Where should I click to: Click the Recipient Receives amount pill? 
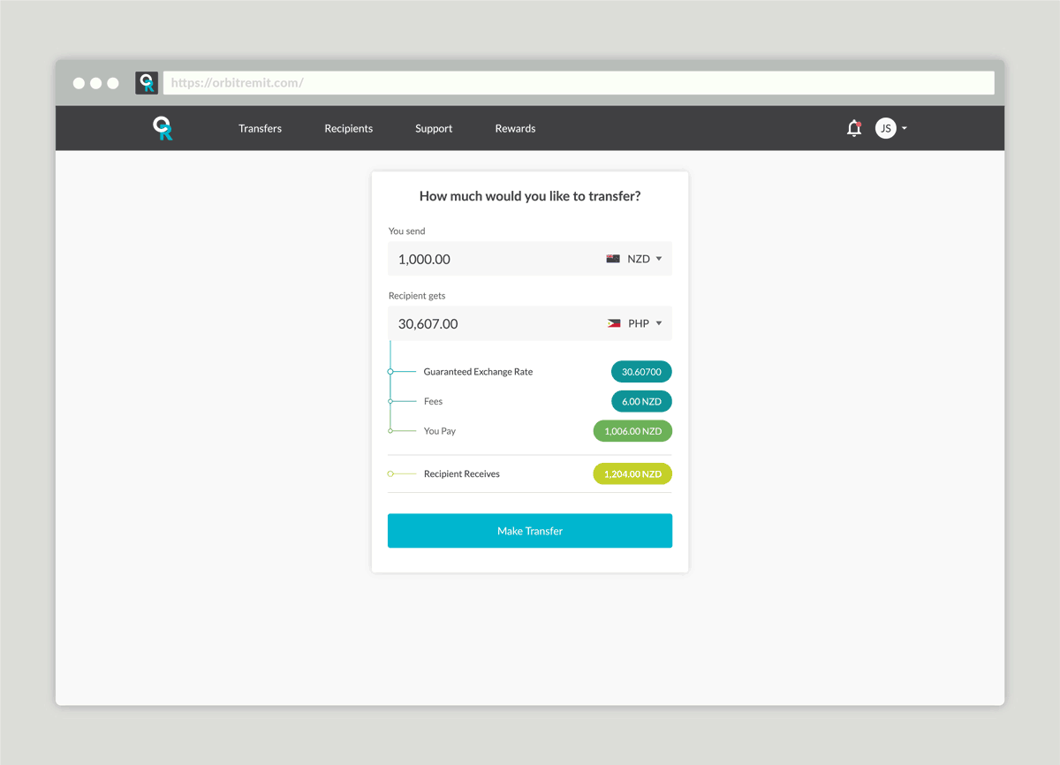point(632,473)
